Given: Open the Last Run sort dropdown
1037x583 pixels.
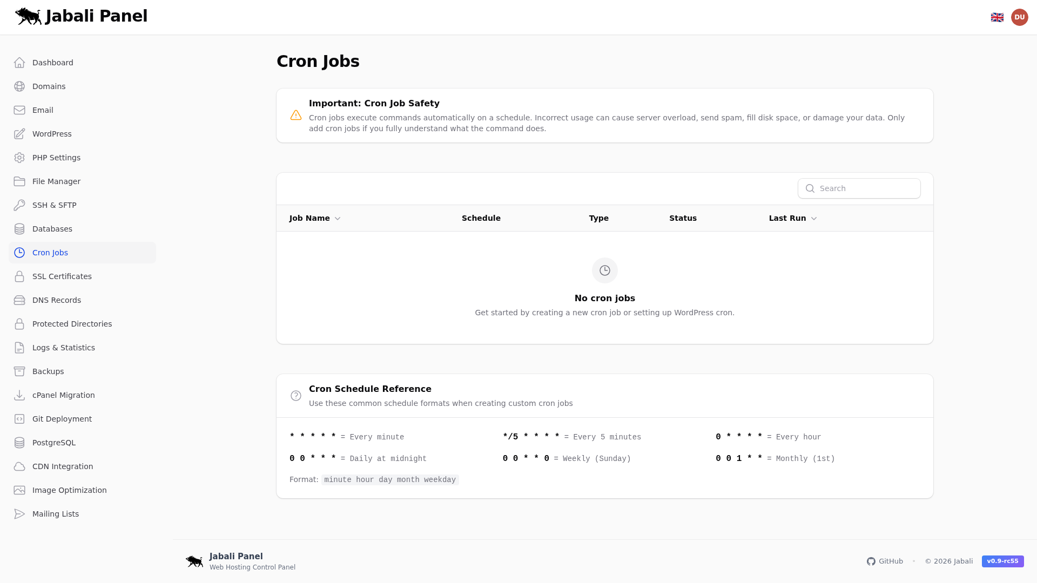Looking at the screenshot, I should 814,218.
